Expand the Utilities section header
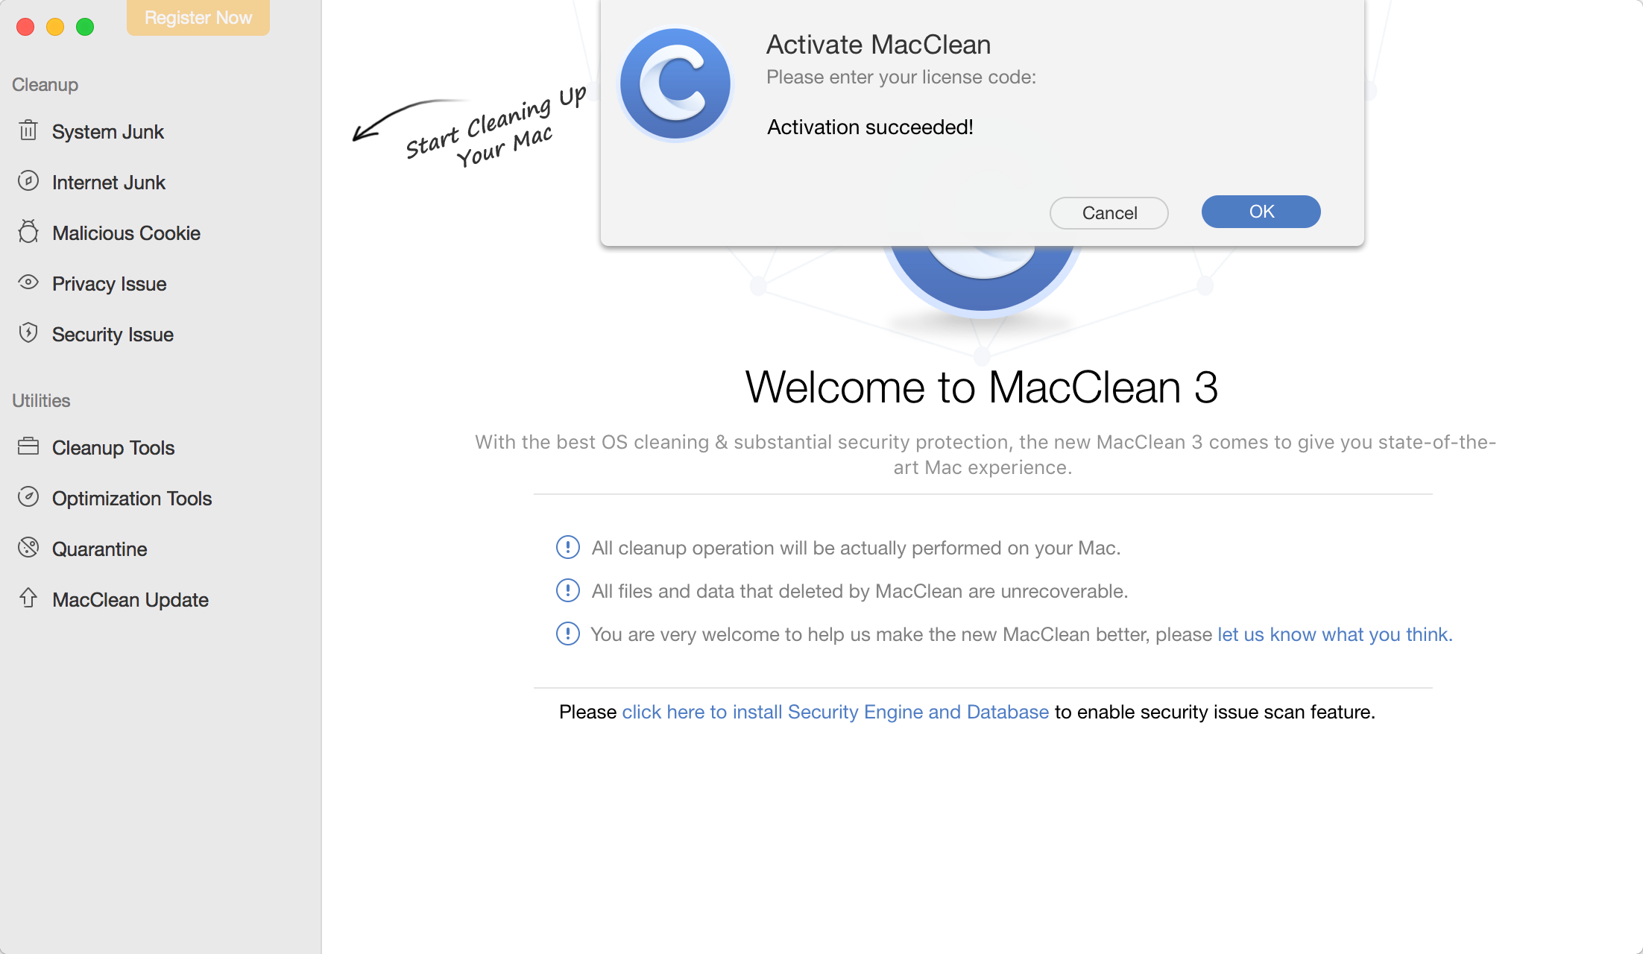The width and height of the screenshot is (1643, 954). point(41,399)
